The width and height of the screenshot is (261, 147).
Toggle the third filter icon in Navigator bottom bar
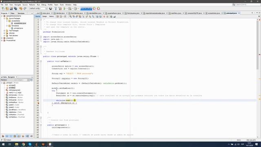point(11,136)
